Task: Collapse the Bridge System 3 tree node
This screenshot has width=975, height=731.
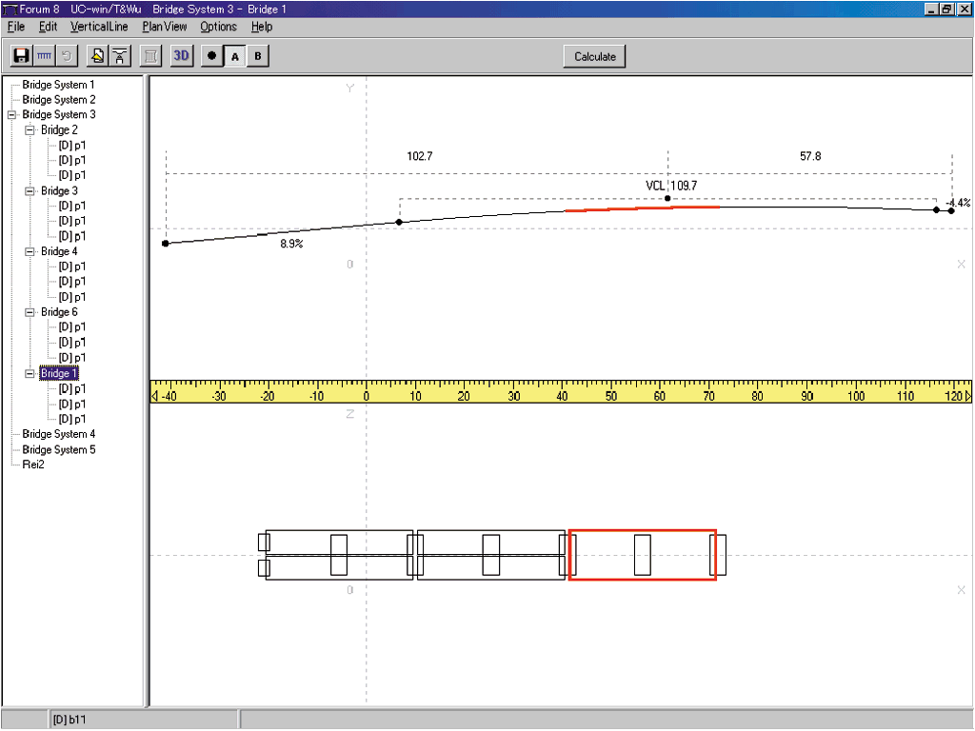Action: 11,114
